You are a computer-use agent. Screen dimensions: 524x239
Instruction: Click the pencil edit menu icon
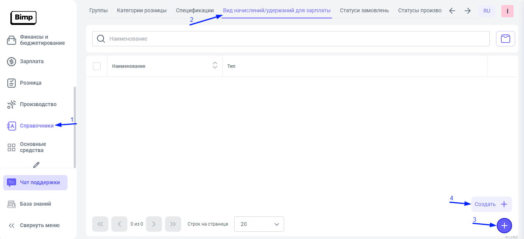(x=36, y=165)
